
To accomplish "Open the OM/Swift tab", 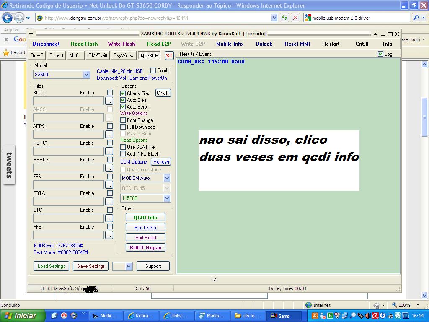I will 98,55.
